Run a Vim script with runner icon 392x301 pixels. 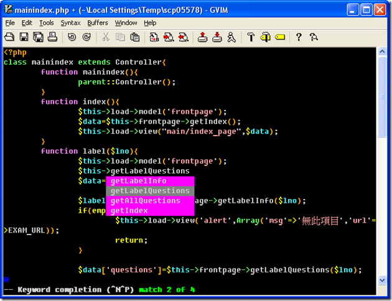tap(231, 37)
